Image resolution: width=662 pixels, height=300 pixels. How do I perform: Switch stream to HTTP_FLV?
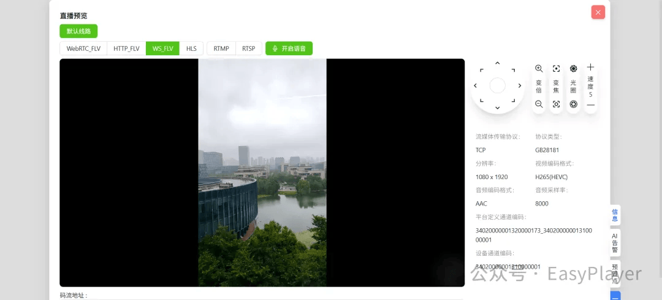coord(126,48)
